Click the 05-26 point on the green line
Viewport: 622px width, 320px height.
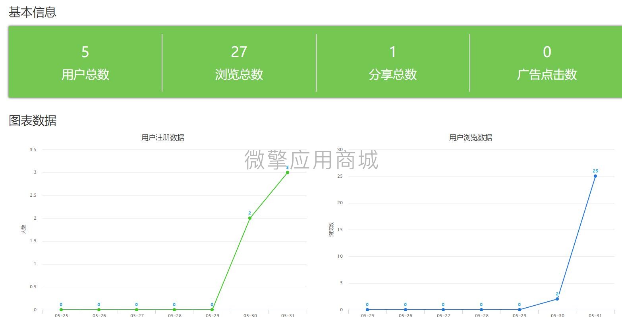click(x=99, y=310)
